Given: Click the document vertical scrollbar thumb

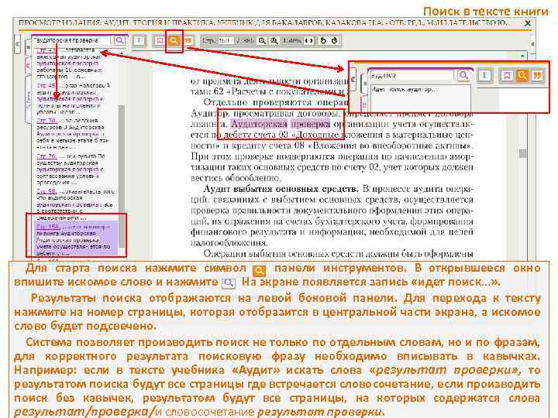Looking at the screenshot, I should click(x=522, y=153).
